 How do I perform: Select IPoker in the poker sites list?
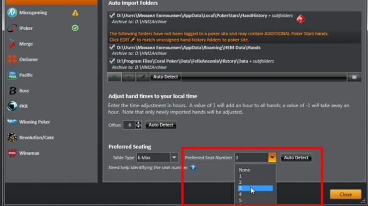(x=26, y=28)
